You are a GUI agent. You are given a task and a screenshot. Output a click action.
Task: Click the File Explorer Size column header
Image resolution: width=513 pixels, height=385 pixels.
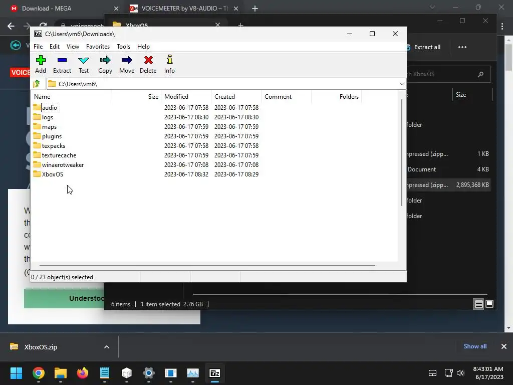tap(472, 95)
